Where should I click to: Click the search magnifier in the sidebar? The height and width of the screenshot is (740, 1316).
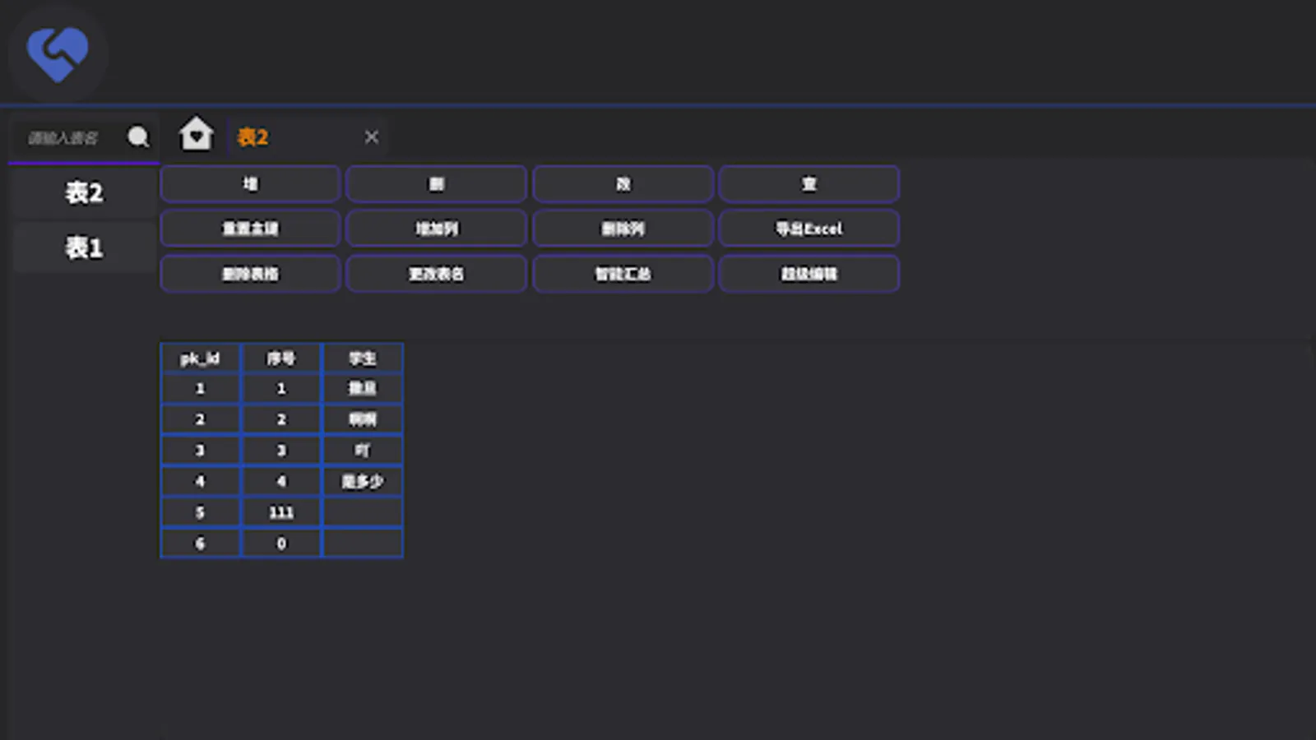pyautogui.click(x=138, y=137)
